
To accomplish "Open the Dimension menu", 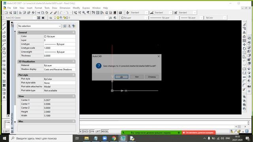I will point(65,8).
